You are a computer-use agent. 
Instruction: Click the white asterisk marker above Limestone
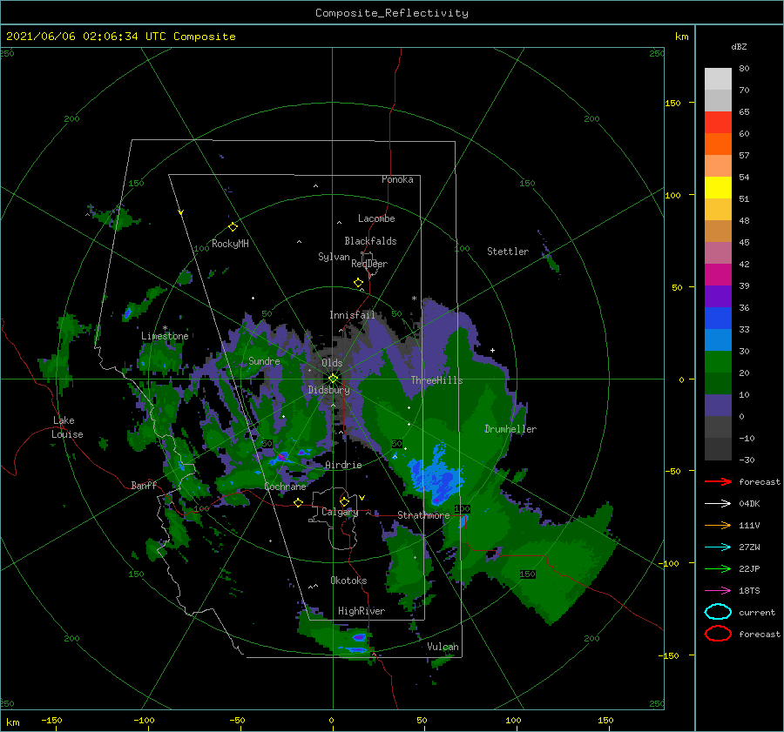[x=165, y=328]
